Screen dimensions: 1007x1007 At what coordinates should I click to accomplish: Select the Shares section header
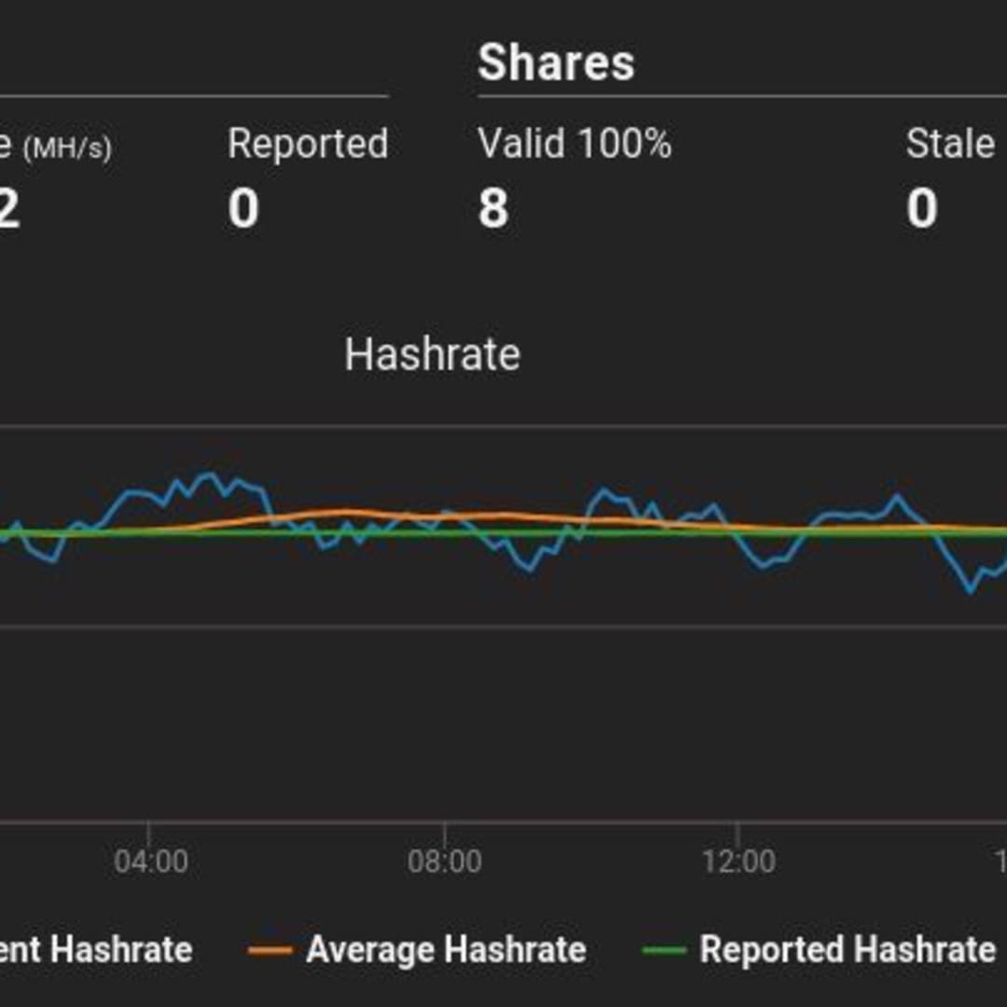556,62
